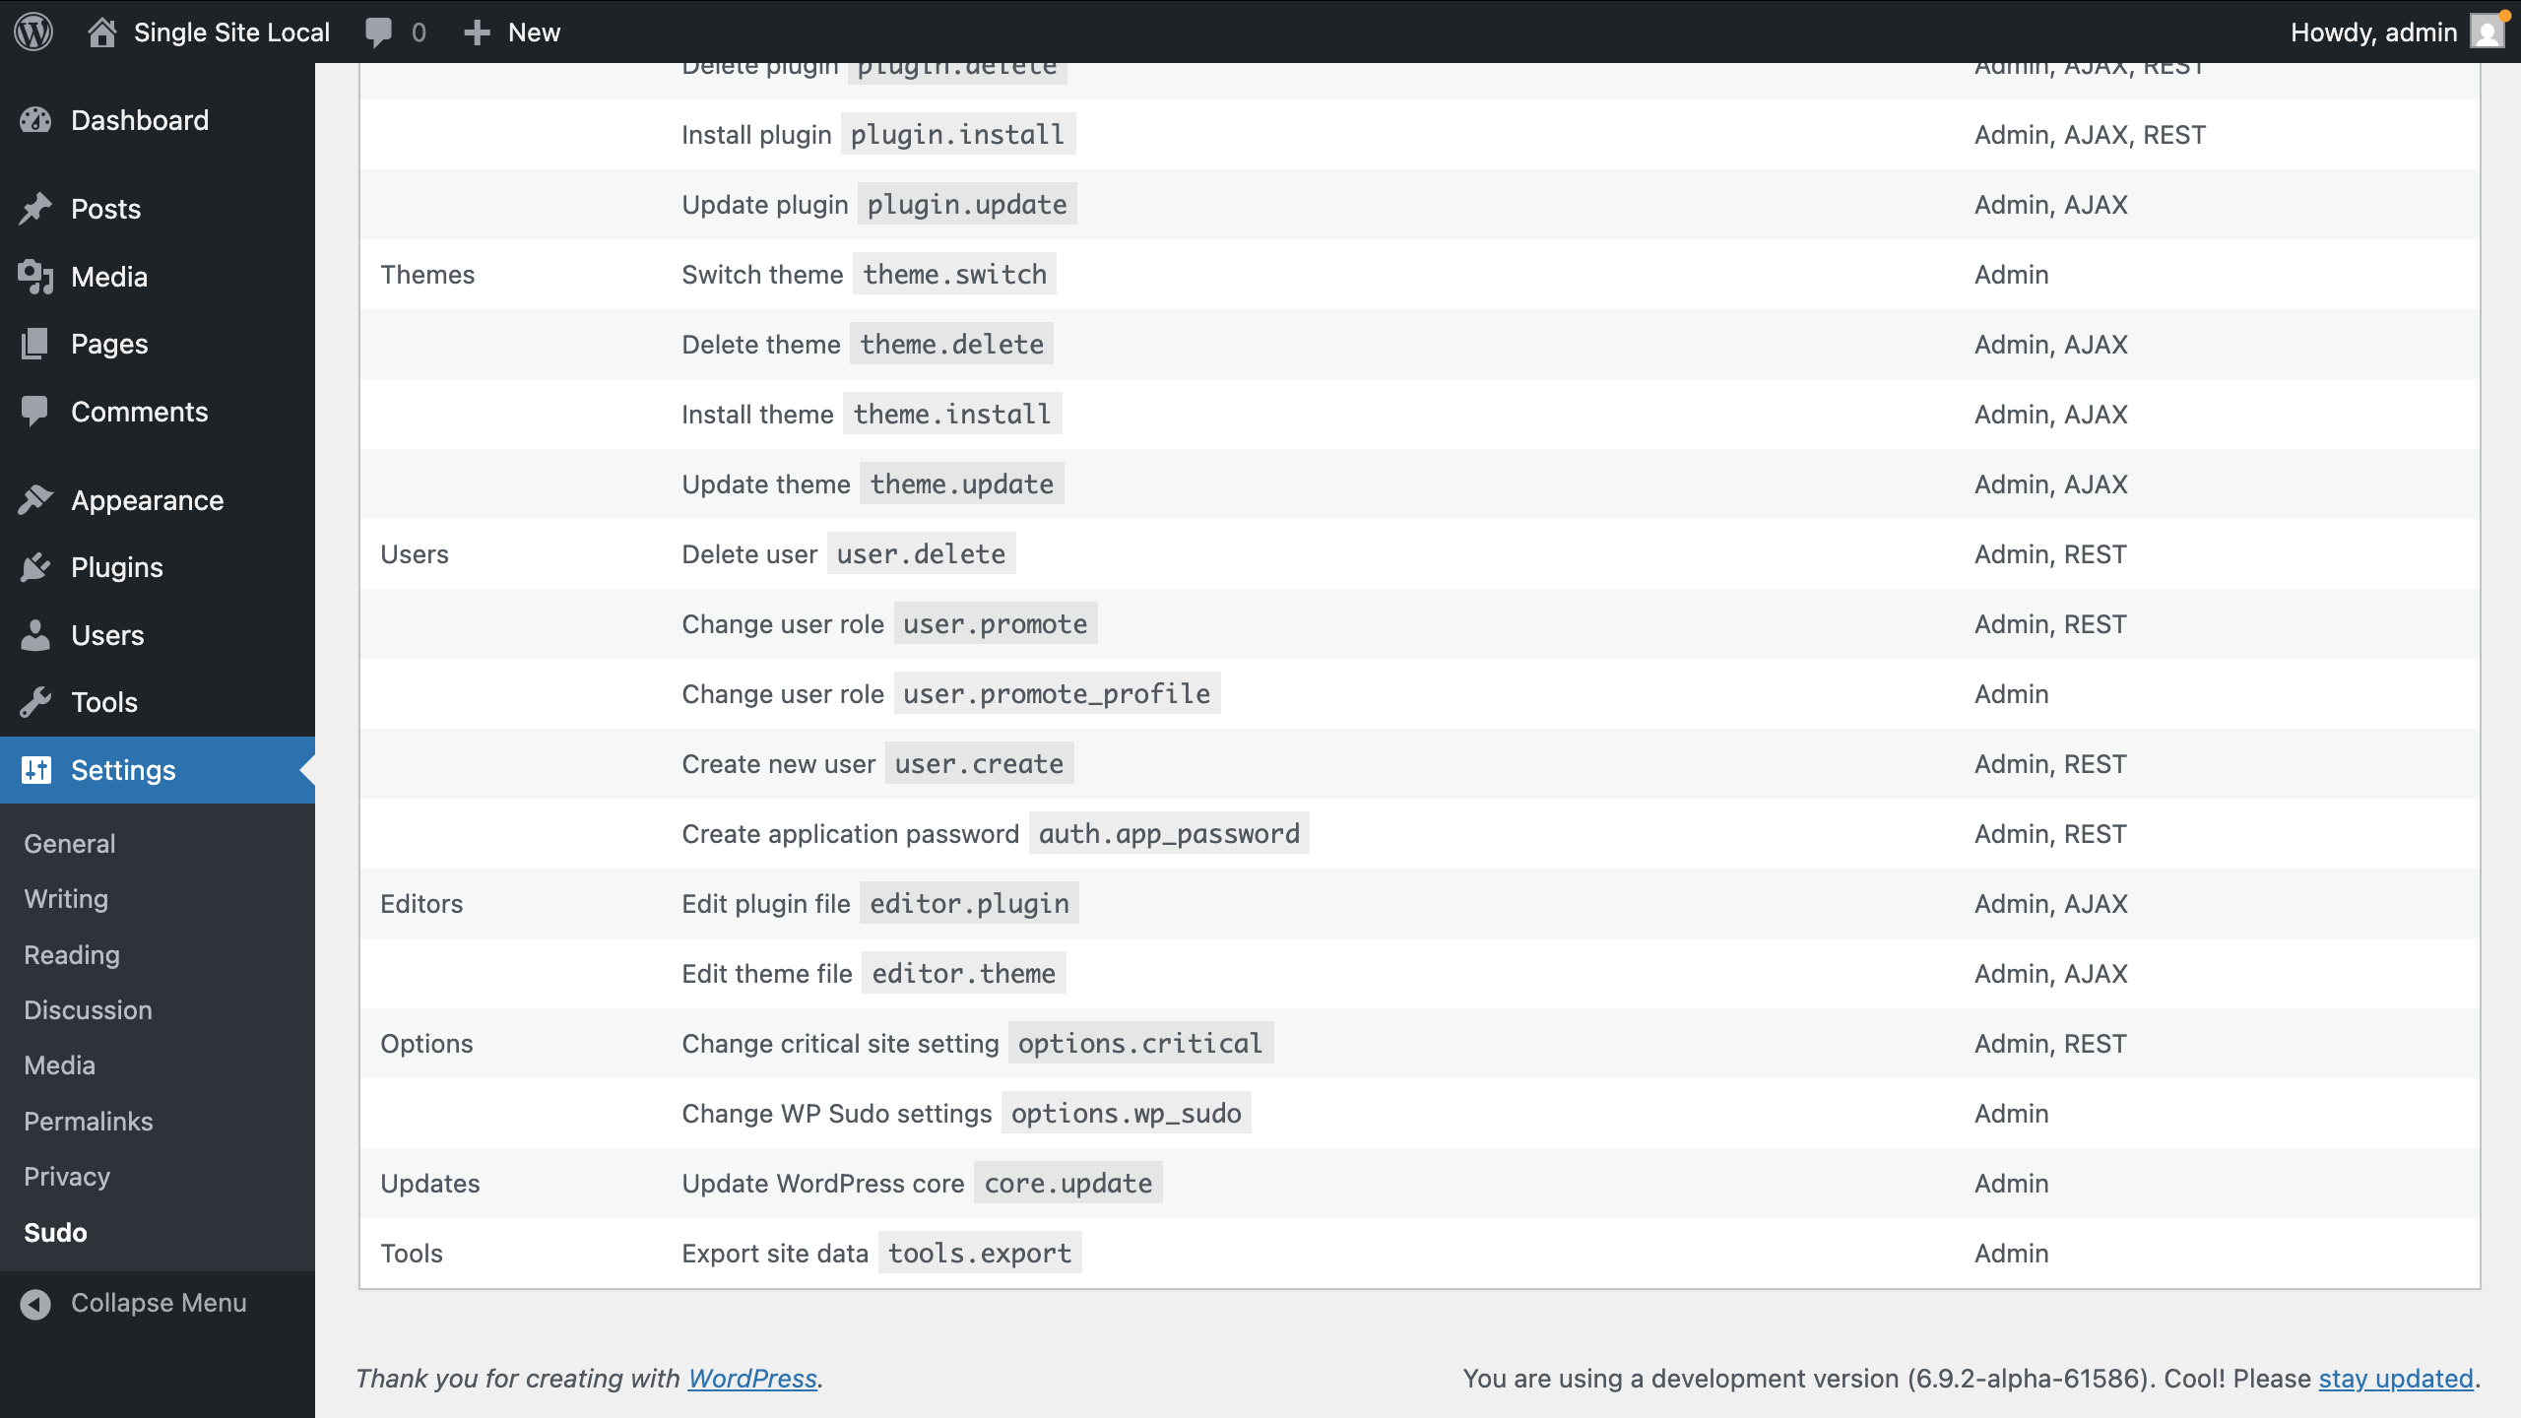Click the user.create code label
Image resolution: width=2521 pixels, height=1418 pixels.
(x=979, y=763)
